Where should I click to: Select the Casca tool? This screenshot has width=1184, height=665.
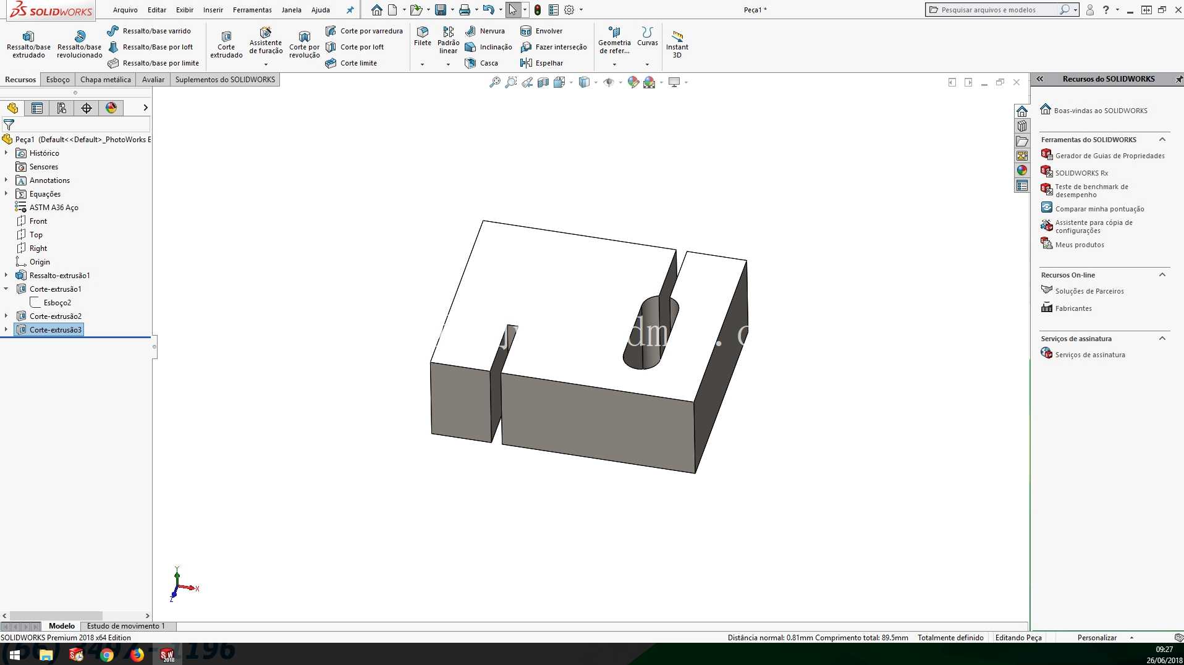pos(481,63)
